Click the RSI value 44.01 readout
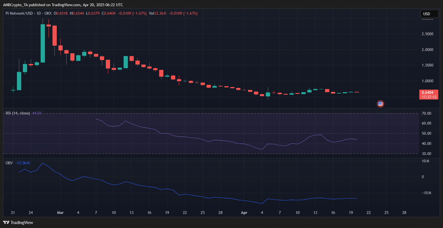Screen dimensions: 443x228 [x=37, y=113]
